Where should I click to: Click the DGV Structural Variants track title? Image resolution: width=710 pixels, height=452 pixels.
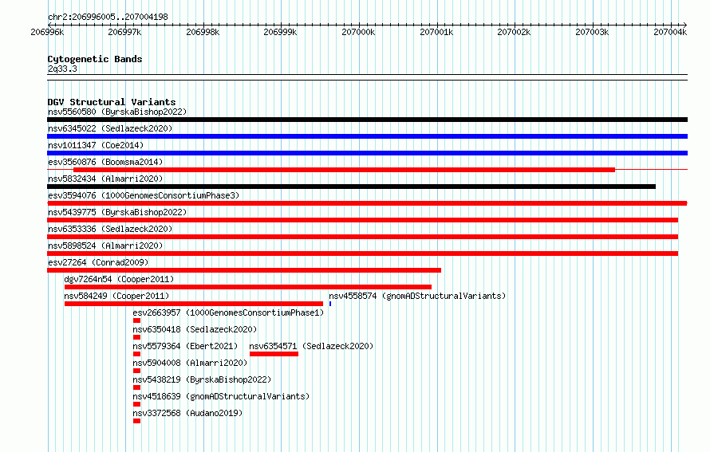112,102
